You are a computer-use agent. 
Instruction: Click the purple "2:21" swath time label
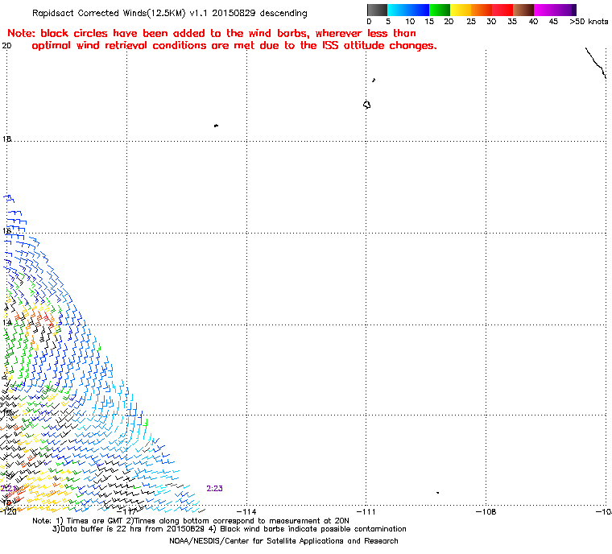[x=8, y=489]
